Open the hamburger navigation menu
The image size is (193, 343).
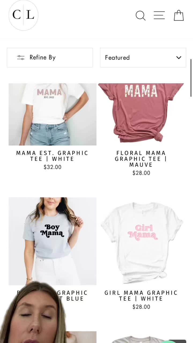point(159,15)
